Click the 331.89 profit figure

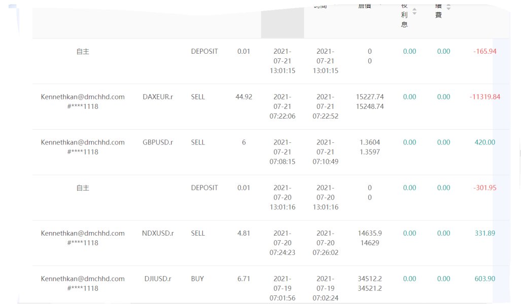tap(484, 234)
